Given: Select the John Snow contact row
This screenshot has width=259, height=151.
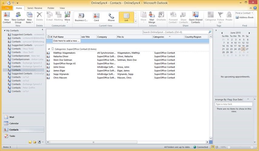Looking at the screenshot, I should (x=128, y=67).
